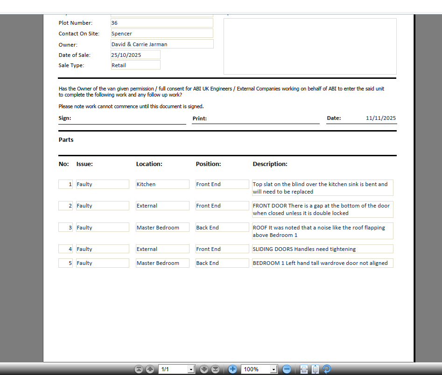Click the SLIDING DOORS Handles description

pyautogui.click(x=323, y=249)
